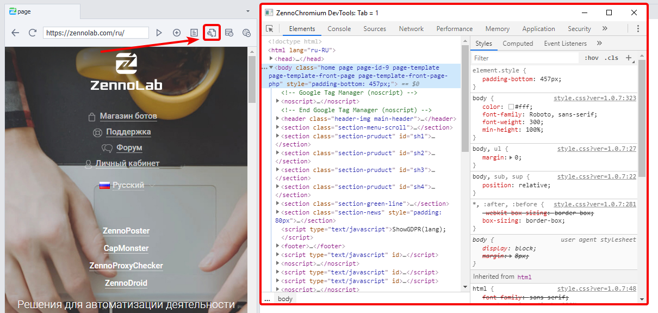Expand the footer node

278,246
